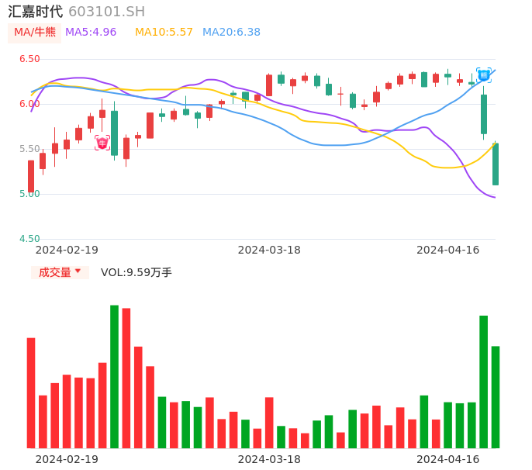Click the 2024-02-19 date on price chart axis

coord(67,250)
